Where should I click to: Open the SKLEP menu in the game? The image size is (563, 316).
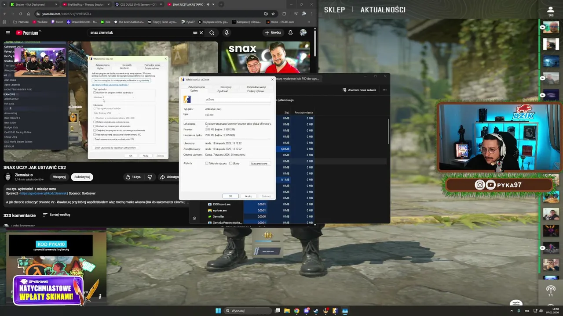[335, 10]
